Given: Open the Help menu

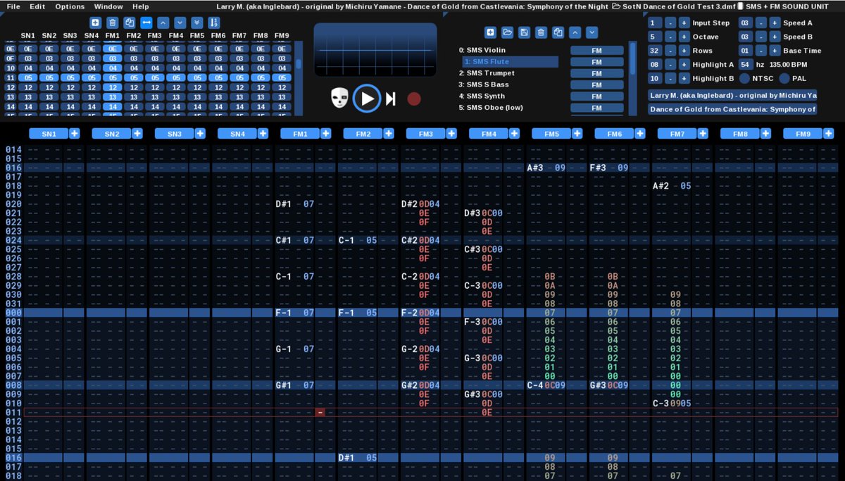Looking at the screenshot, I should click(140, 6).
